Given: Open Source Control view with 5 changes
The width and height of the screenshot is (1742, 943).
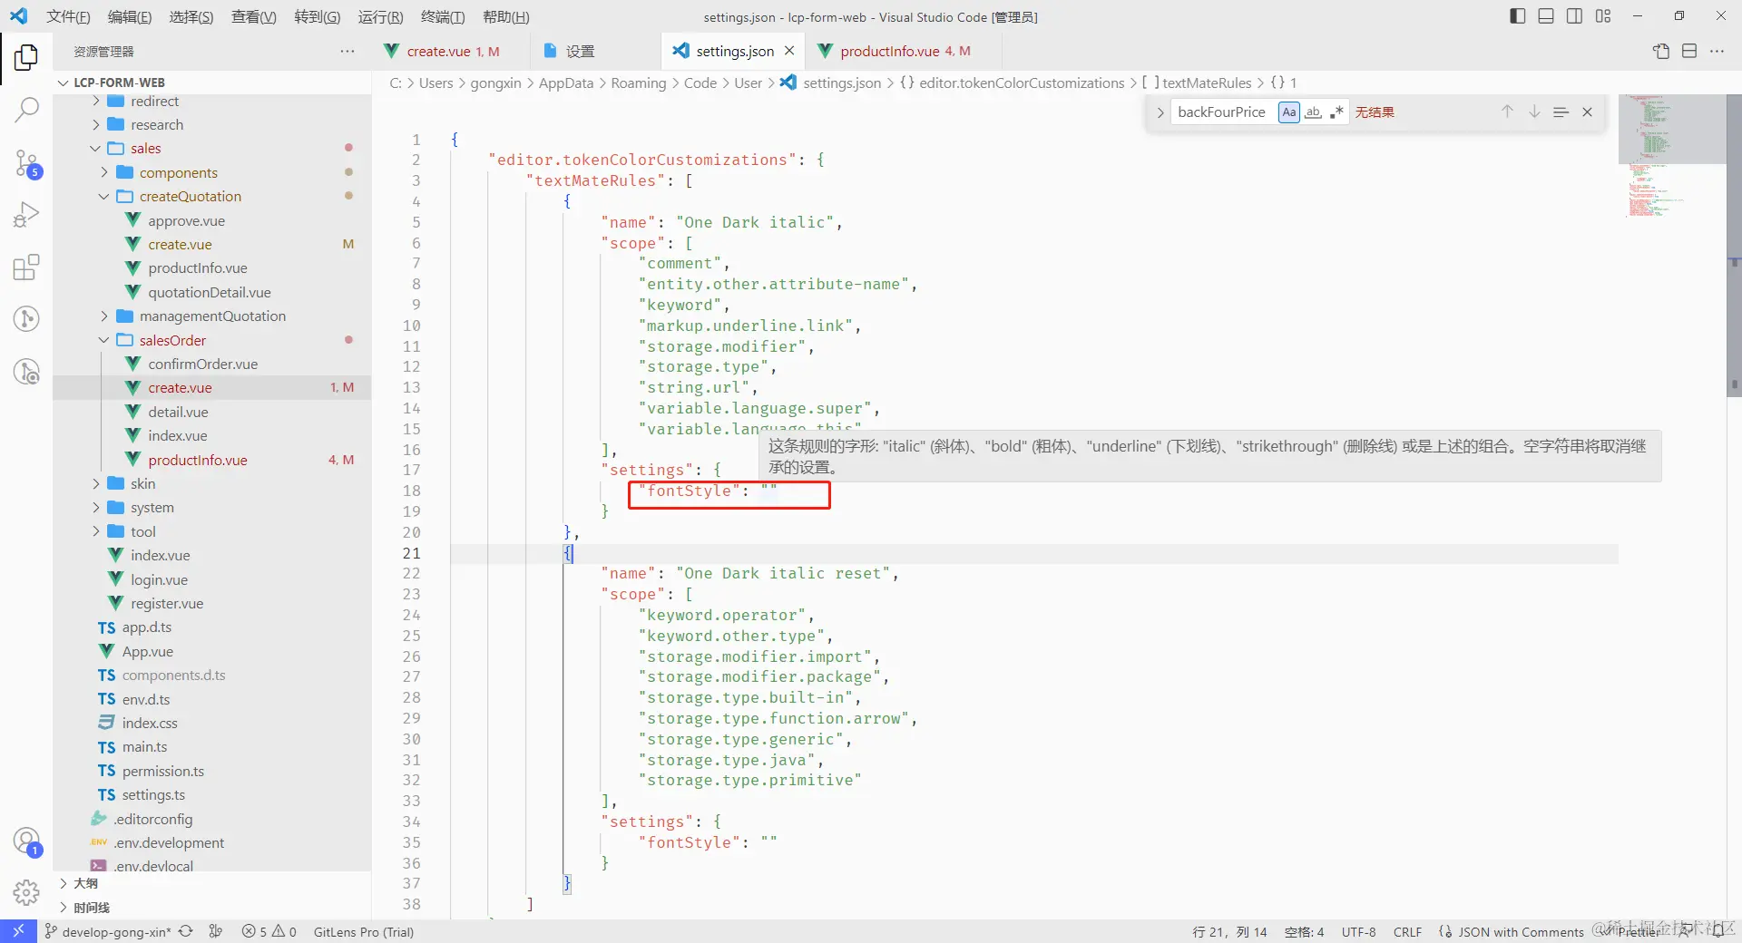Looking at the screenshot, I should 26,163.
